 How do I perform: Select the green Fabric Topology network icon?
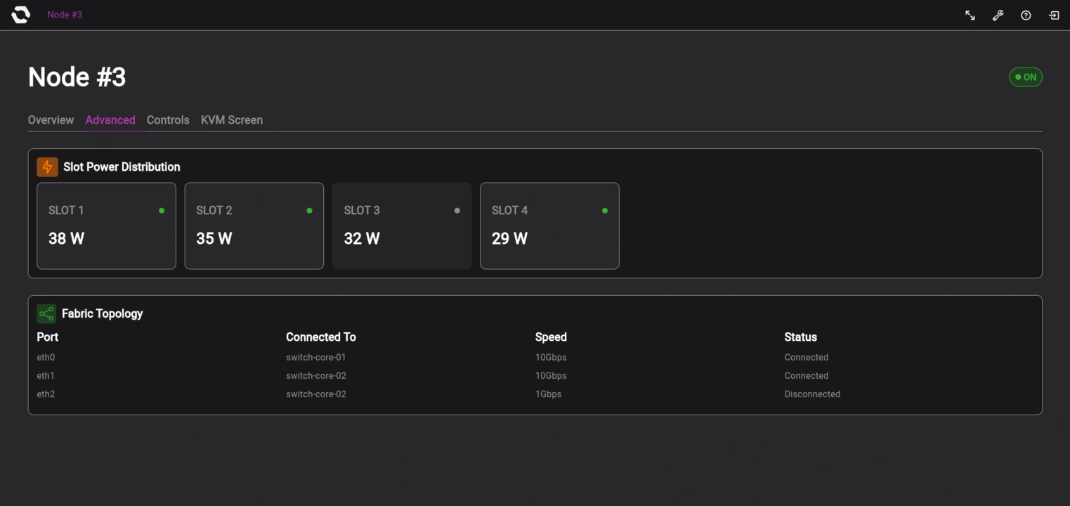point(46,313)
